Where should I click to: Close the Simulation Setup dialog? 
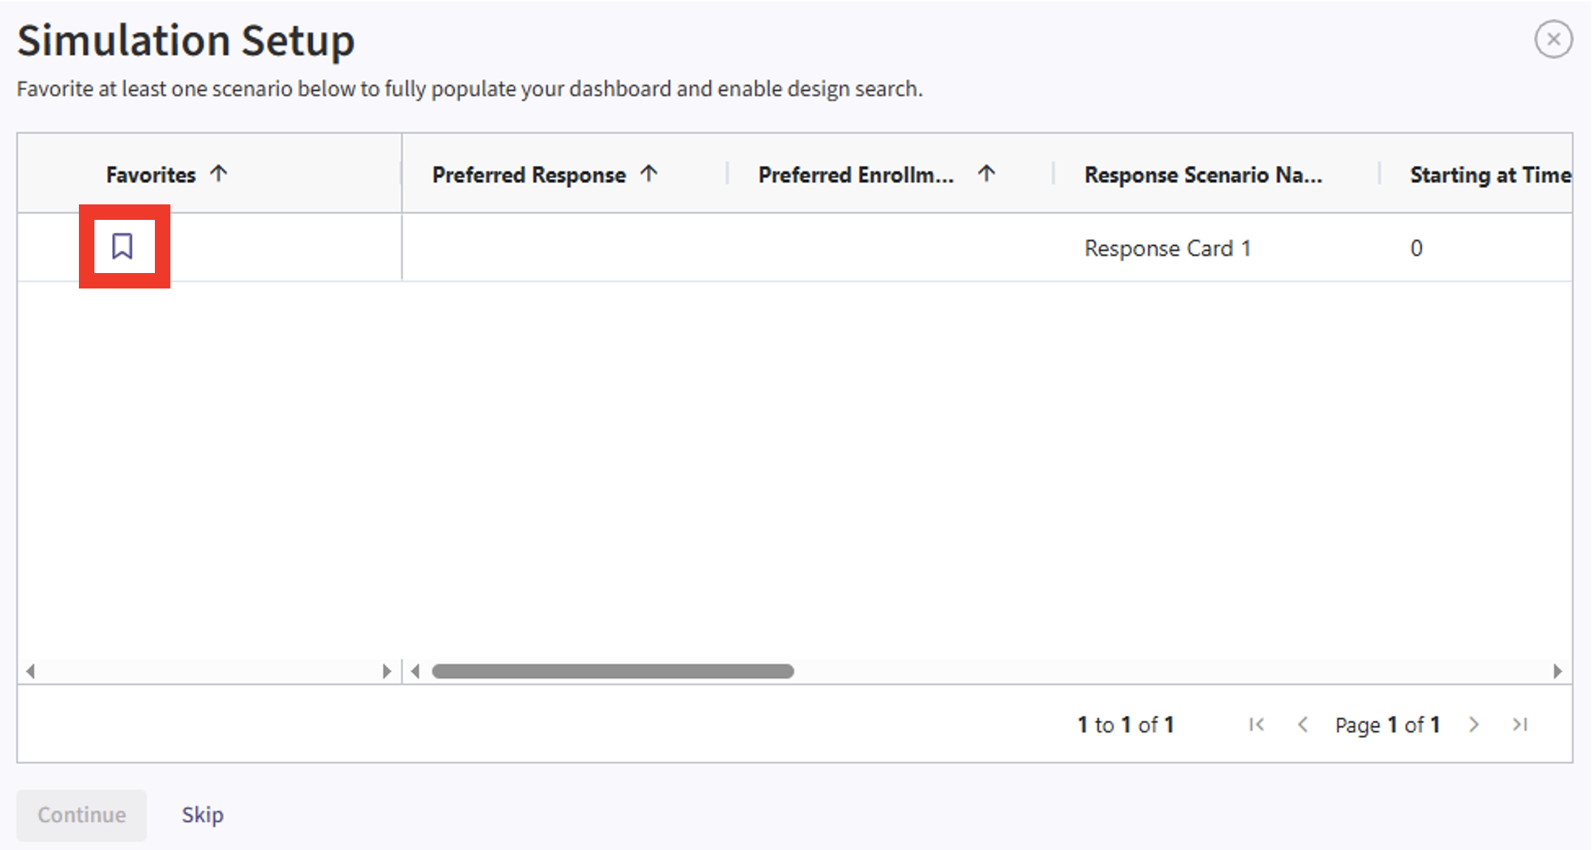click(1553, 39)
